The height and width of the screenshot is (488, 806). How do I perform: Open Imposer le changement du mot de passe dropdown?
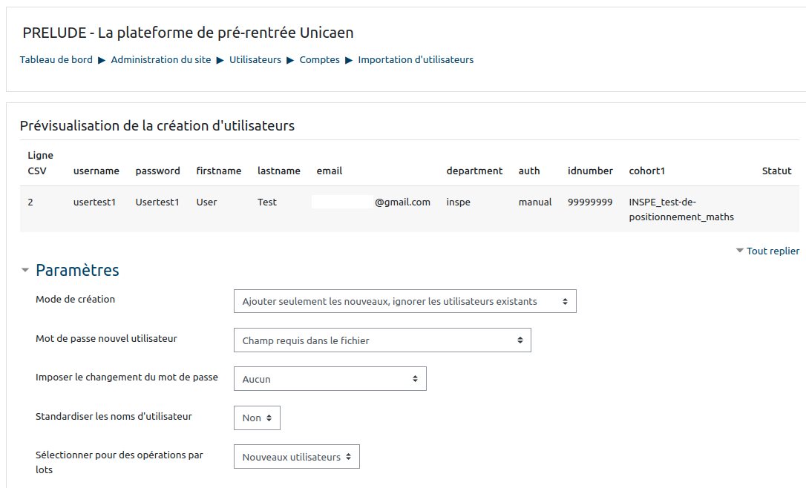click(x=330, y=379)
